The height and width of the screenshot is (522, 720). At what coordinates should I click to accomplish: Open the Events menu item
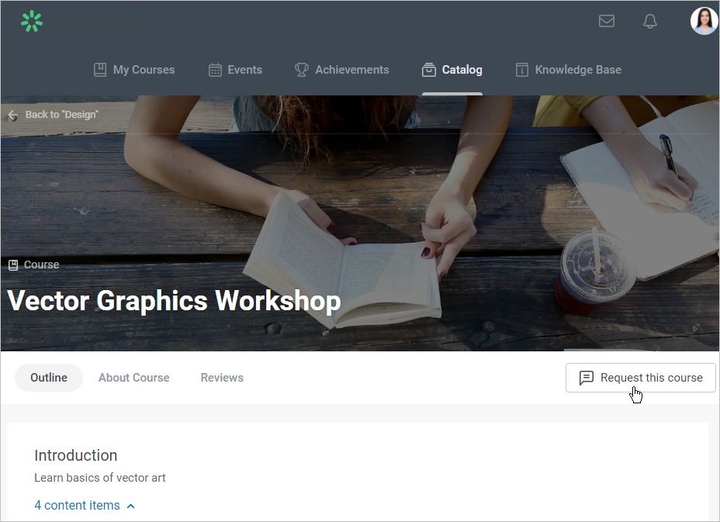(236, 70)
